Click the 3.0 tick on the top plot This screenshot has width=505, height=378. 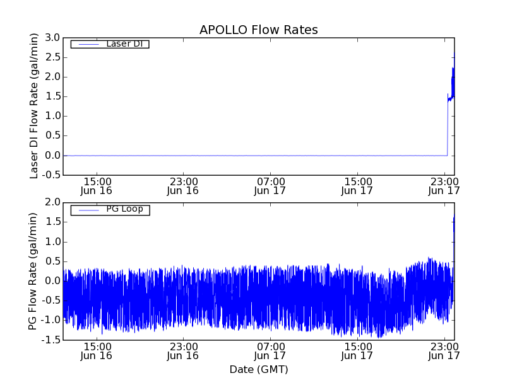(52, 38)
